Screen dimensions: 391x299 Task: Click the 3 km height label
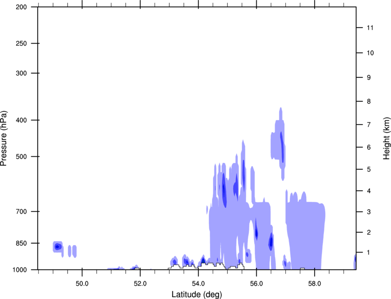click(369, 212)
